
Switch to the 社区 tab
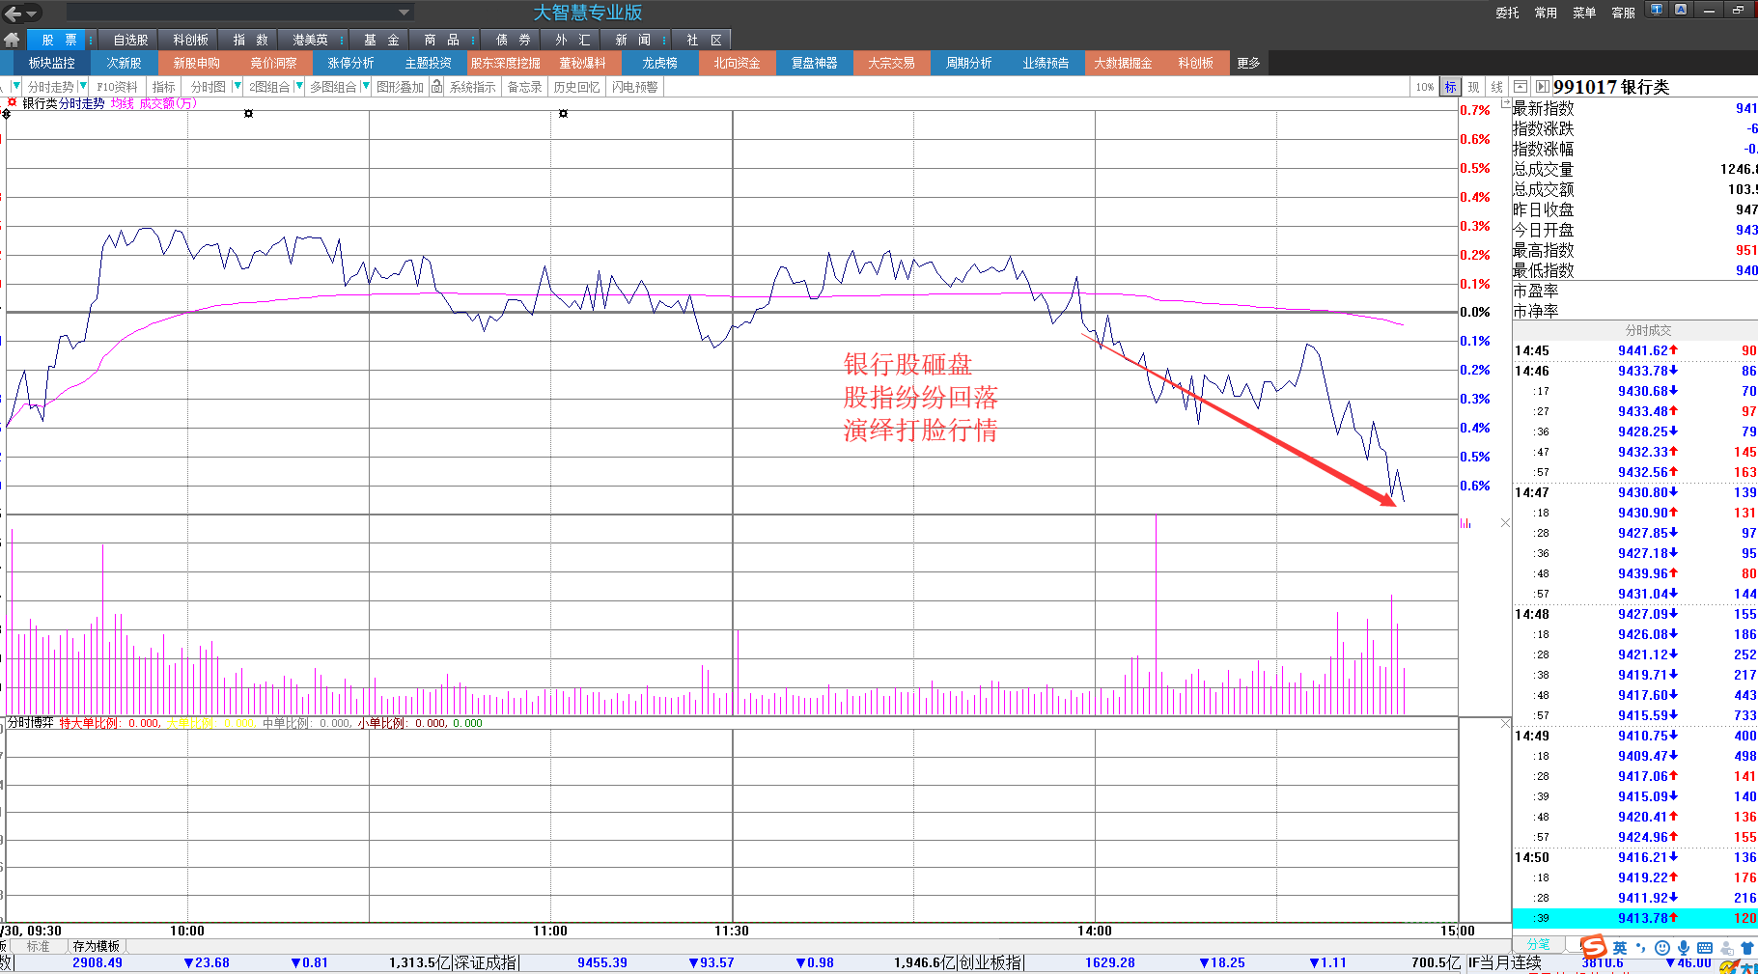704,40
